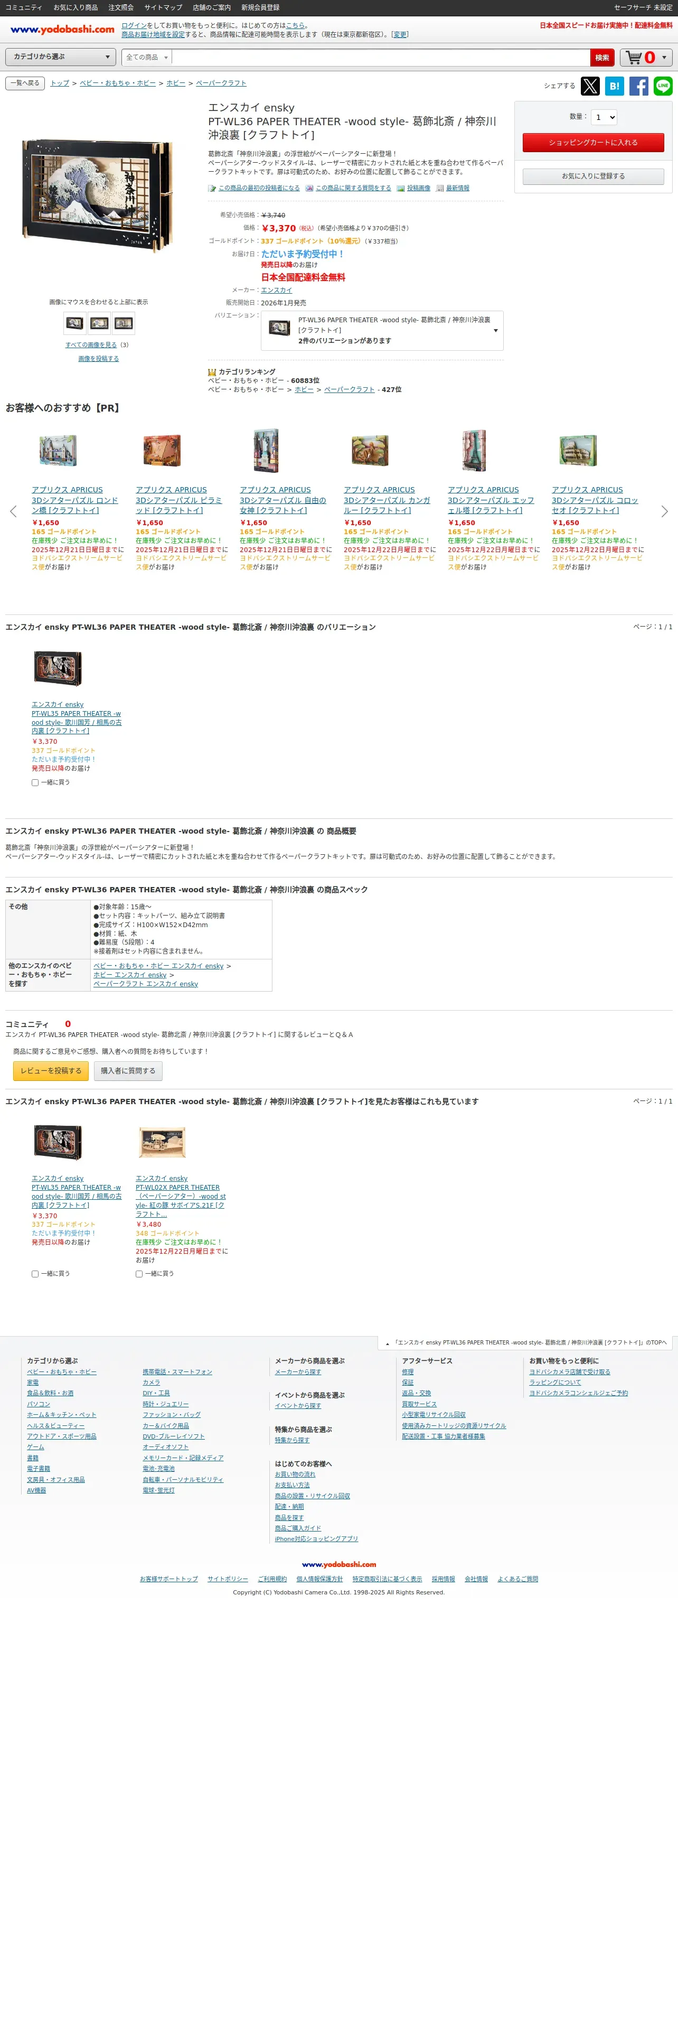Share product on X (Twitter)

(x=590, y=86)
